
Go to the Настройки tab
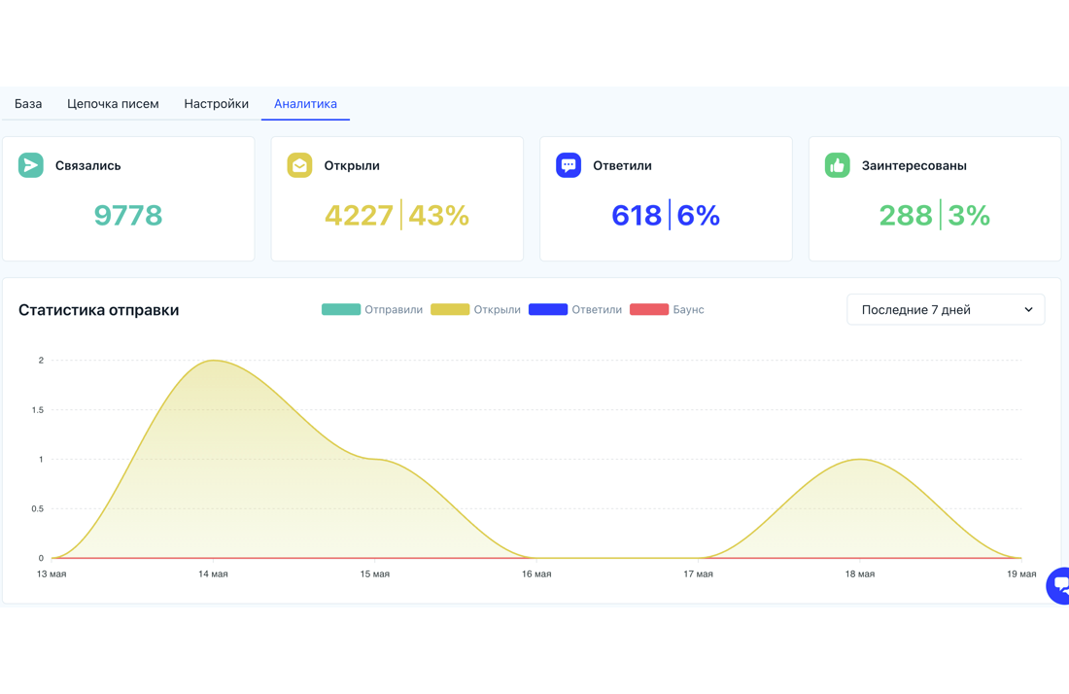(x=216, y=104)
